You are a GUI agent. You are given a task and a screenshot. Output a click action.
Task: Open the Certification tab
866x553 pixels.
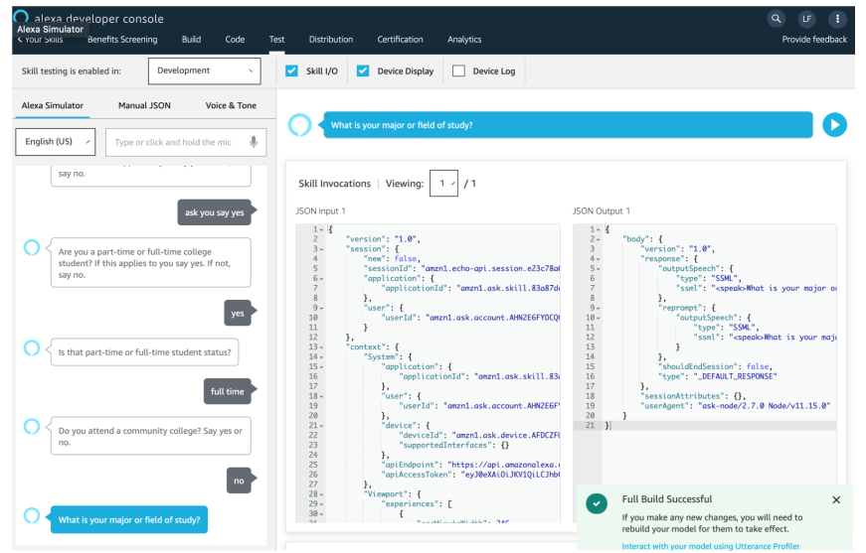coord(400,40)
